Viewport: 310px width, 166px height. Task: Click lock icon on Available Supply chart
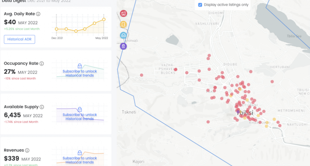click(x=80, y=109)
